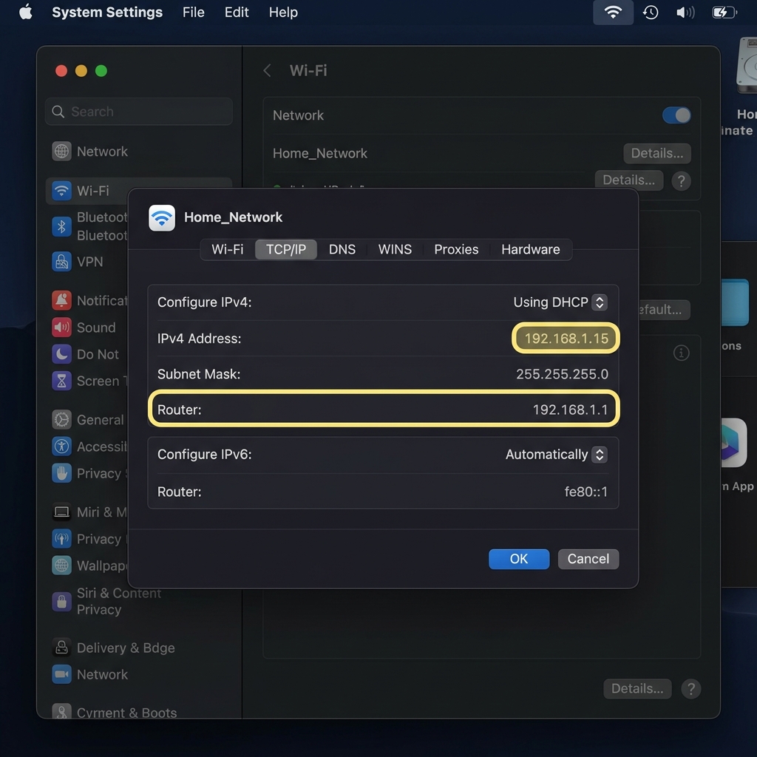Switch to the Proxies tab
Image resolution: width=757 pixels, height=757 pixels.
tap(456, 249)
